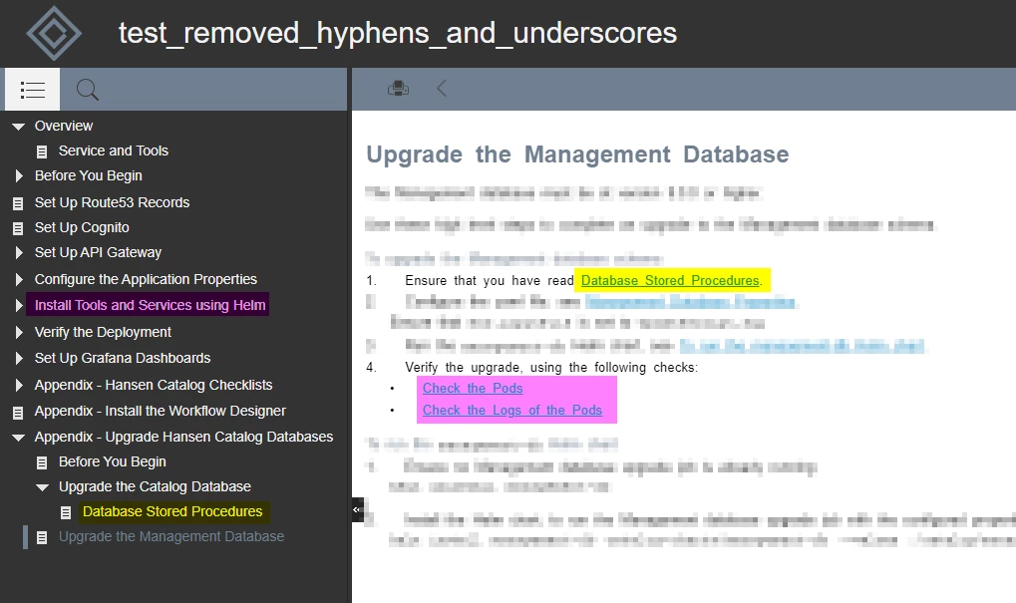The width and height of the screenshot is (1016, 603).
Task: Click the print icon
Action: coord(398,88)
